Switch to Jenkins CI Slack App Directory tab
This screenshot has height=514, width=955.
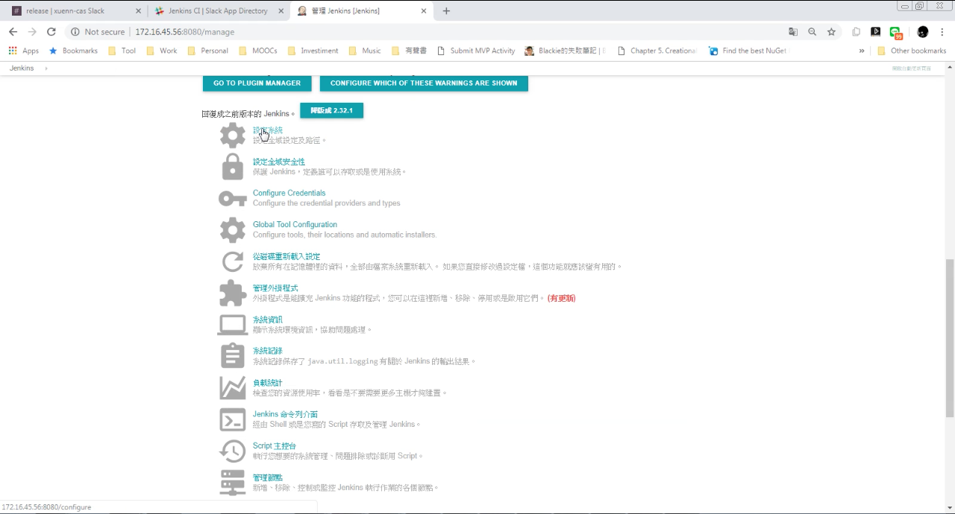pos(217,11)
